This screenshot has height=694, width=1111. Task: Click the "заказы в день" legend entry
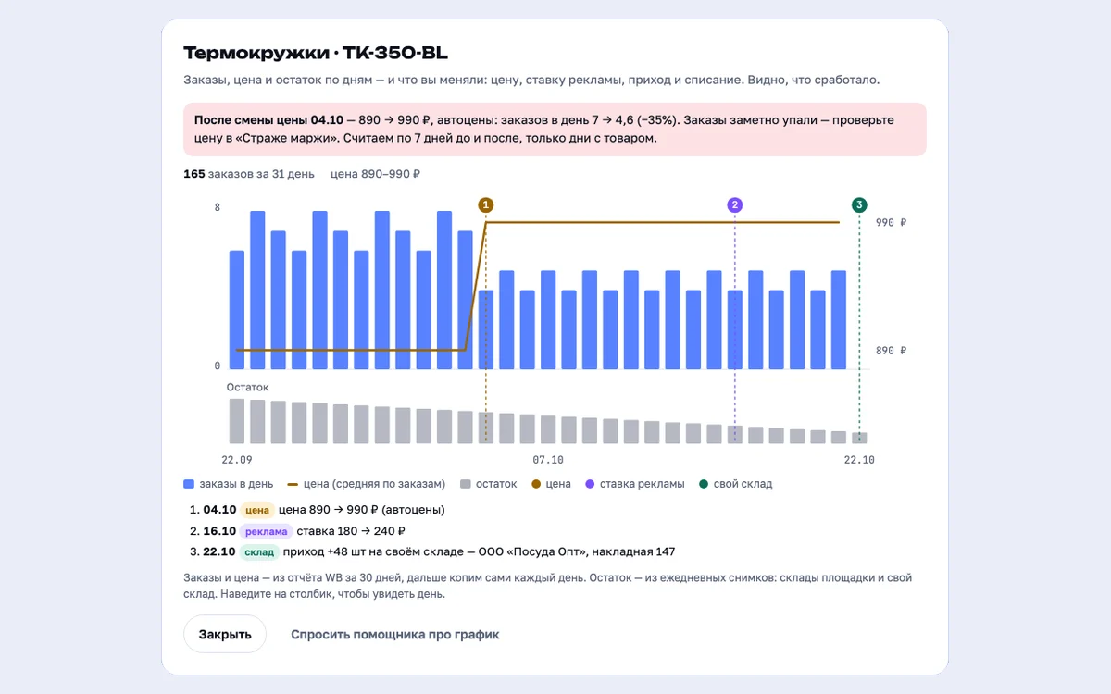[x=229, y=484]
